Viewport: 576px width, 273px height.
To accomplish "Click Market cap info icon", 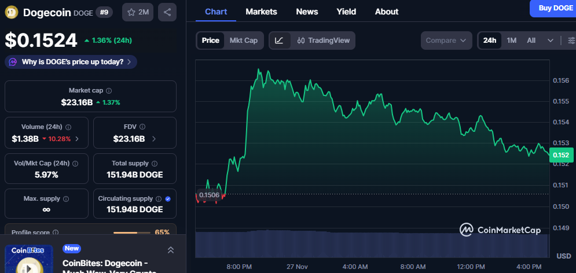I will click(109, 91).
